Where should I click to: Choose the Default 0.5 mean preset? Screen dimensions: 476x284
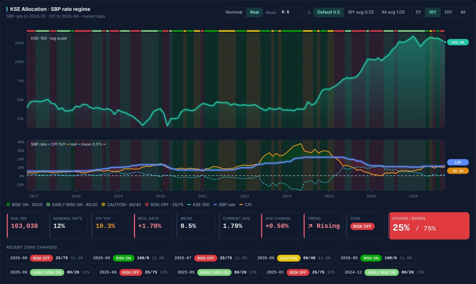(328, 12)
